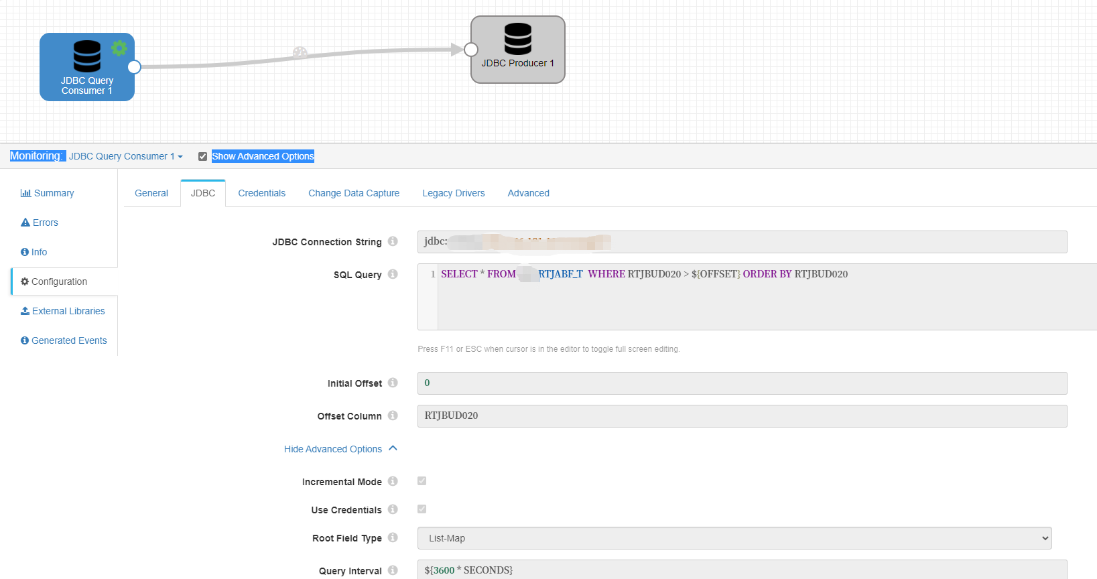1097x579 pixels.
Task: Open the Legacy Drivers tab
Action: [x=454, y=193]
